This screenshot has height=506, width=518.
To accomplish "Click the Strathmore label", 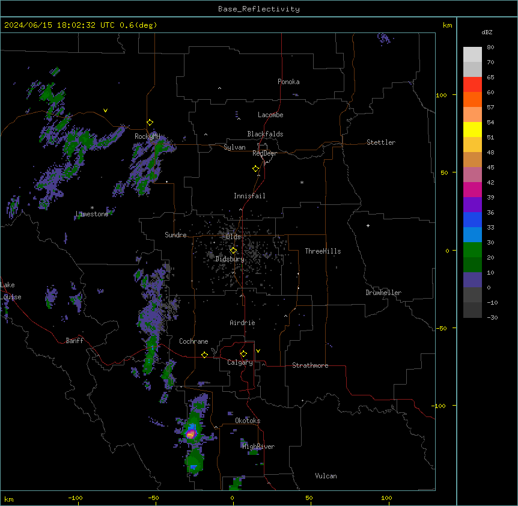I will (x=310, y=365).
